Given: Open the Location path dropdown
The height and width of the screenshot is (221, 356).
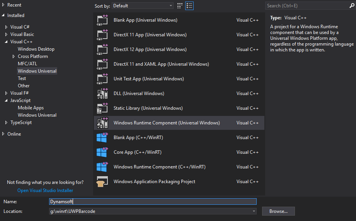Looking at the screenshot, I should pos(254,211).
